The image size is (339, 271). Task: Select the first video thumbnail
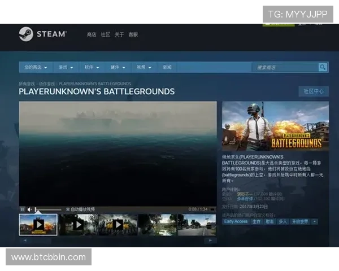click(38, 225)
